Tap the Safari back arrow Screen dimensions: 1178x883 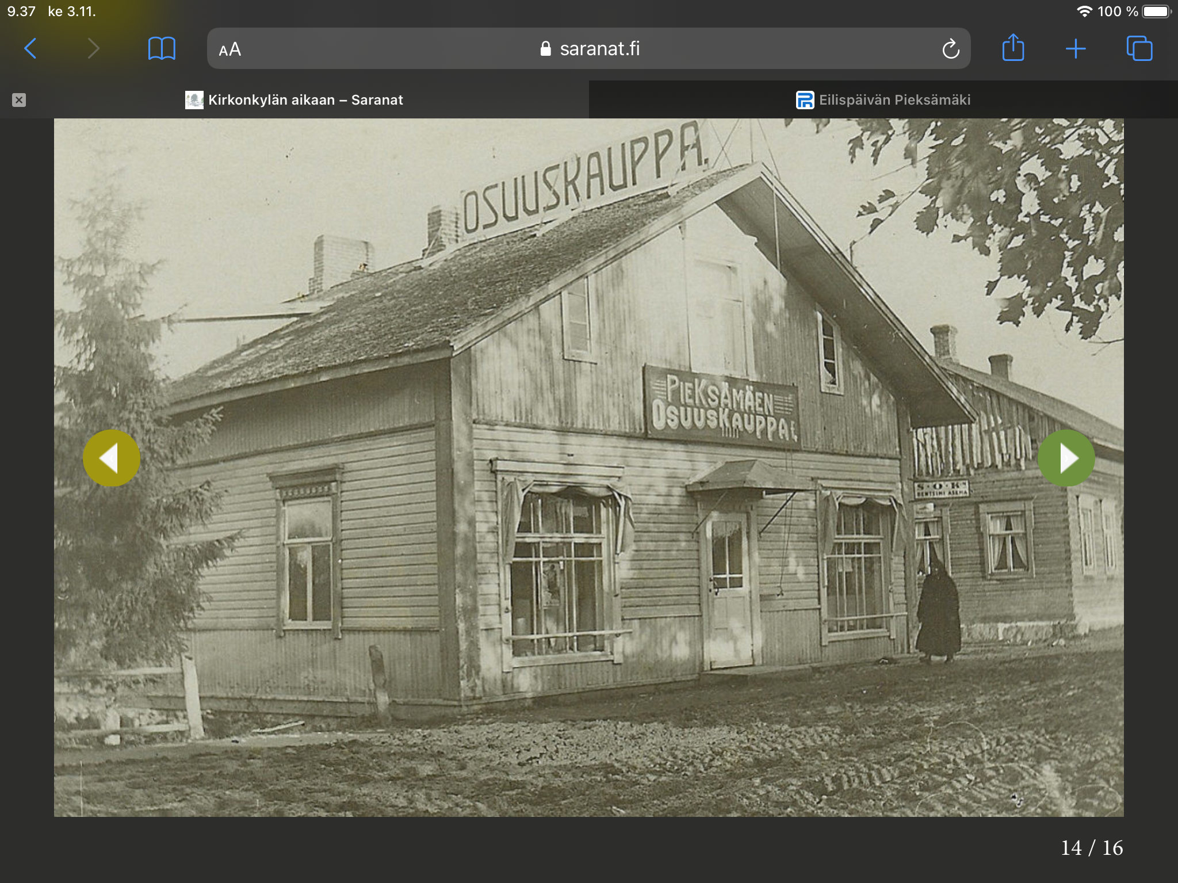point(30,48)
